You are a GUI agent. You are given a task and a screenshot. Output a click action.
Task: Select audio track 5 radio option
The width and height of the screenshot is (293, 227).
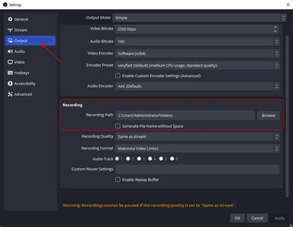(x=161, y=158)
